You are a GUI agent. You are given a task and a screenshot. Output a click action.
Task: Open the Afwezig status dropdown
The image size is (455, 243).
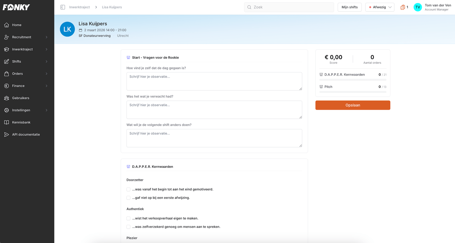(x=380, y=7)
